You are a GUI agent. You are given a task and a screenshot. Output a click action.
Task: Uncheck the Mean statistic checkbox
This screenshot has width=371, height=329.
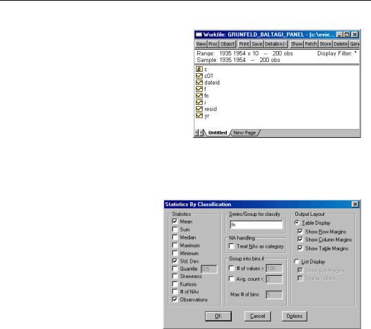(x=174, y=221)
